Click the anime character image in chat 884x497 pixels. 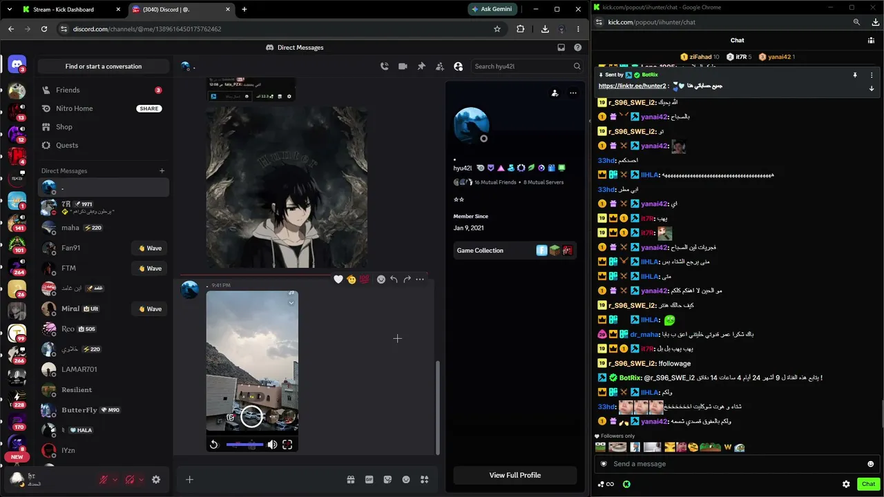coord(287,187)
